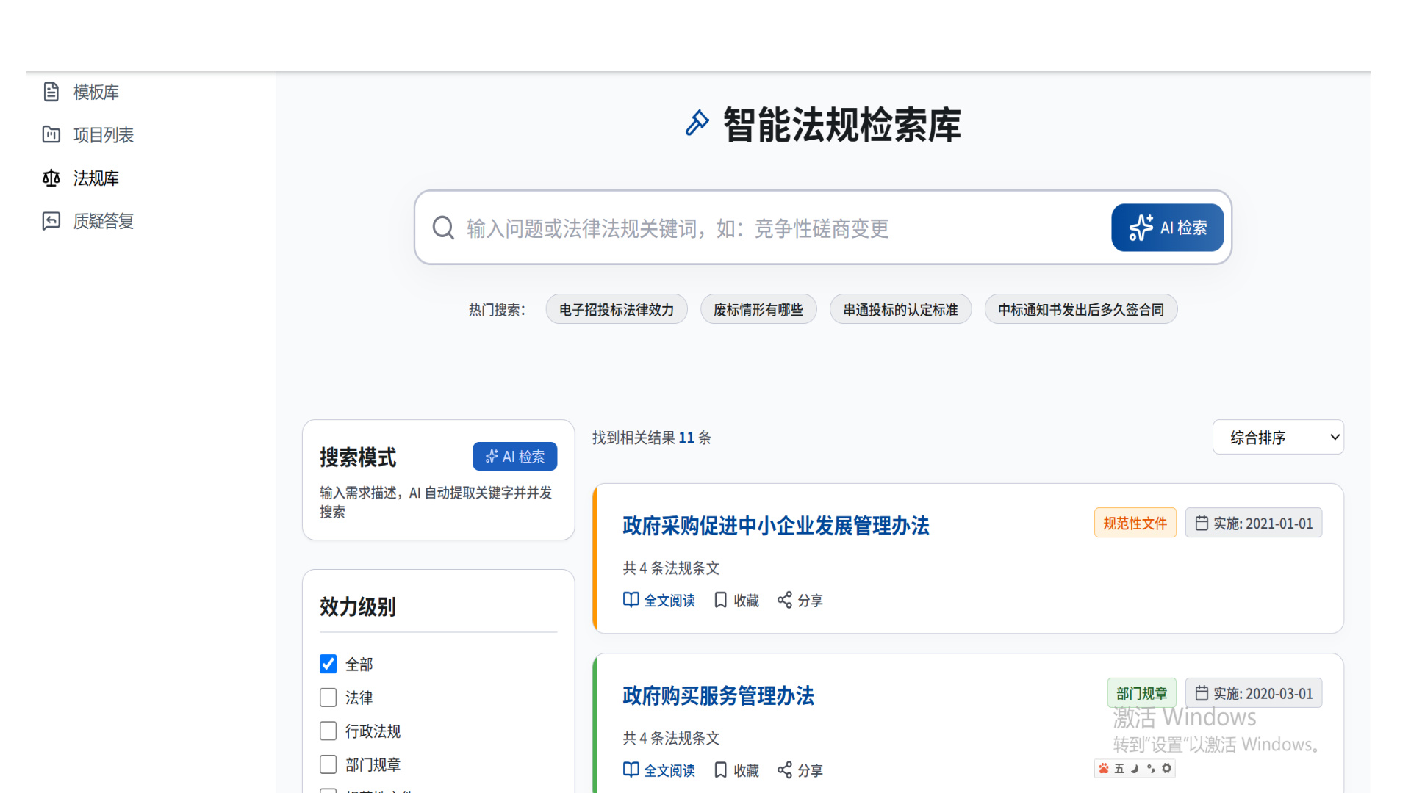Image resolution: width=1411 pixels, height=793 pixels.
Task: Open 质疑答复 in the sidebar
Action: tap(103, 221)
